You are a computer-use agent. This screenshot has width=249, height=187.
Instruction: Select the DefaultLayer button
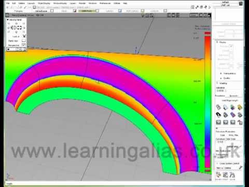pos(41,11)
